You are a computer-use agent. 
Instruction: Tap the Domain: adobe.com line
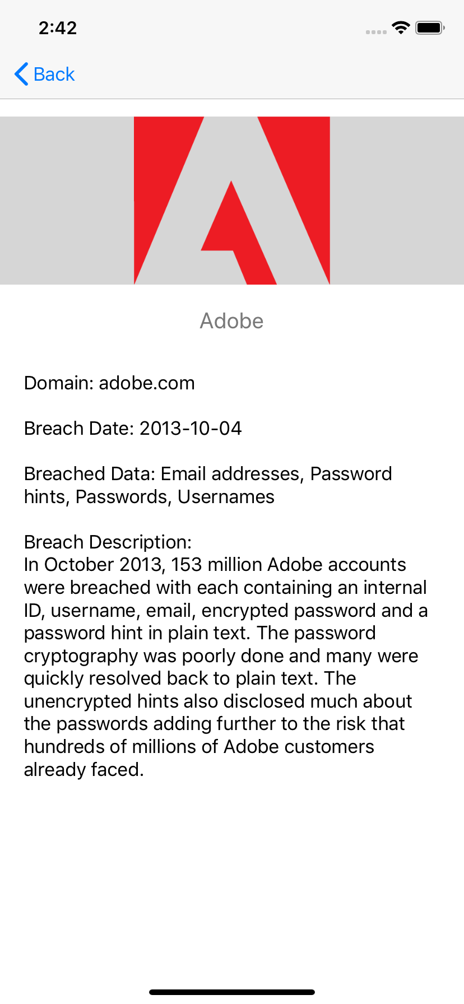pos(109,383)
